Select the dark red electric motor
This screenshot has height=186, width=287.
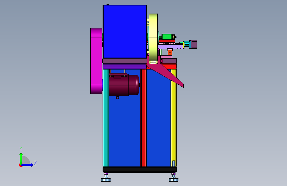pos(124,85)
